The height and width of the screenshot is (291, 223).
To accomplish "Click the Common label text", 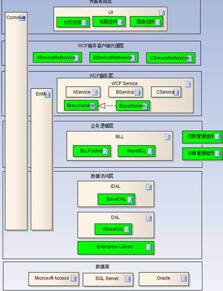I will [x=16, y=18].
